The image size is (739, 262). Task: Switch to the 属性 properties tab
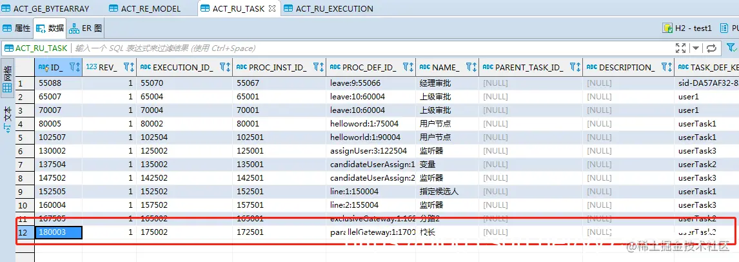point(17,28)
